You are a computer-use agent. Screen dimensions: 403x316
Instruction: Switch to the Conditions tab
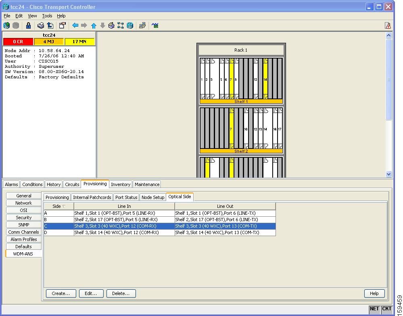tap(32, 184)
